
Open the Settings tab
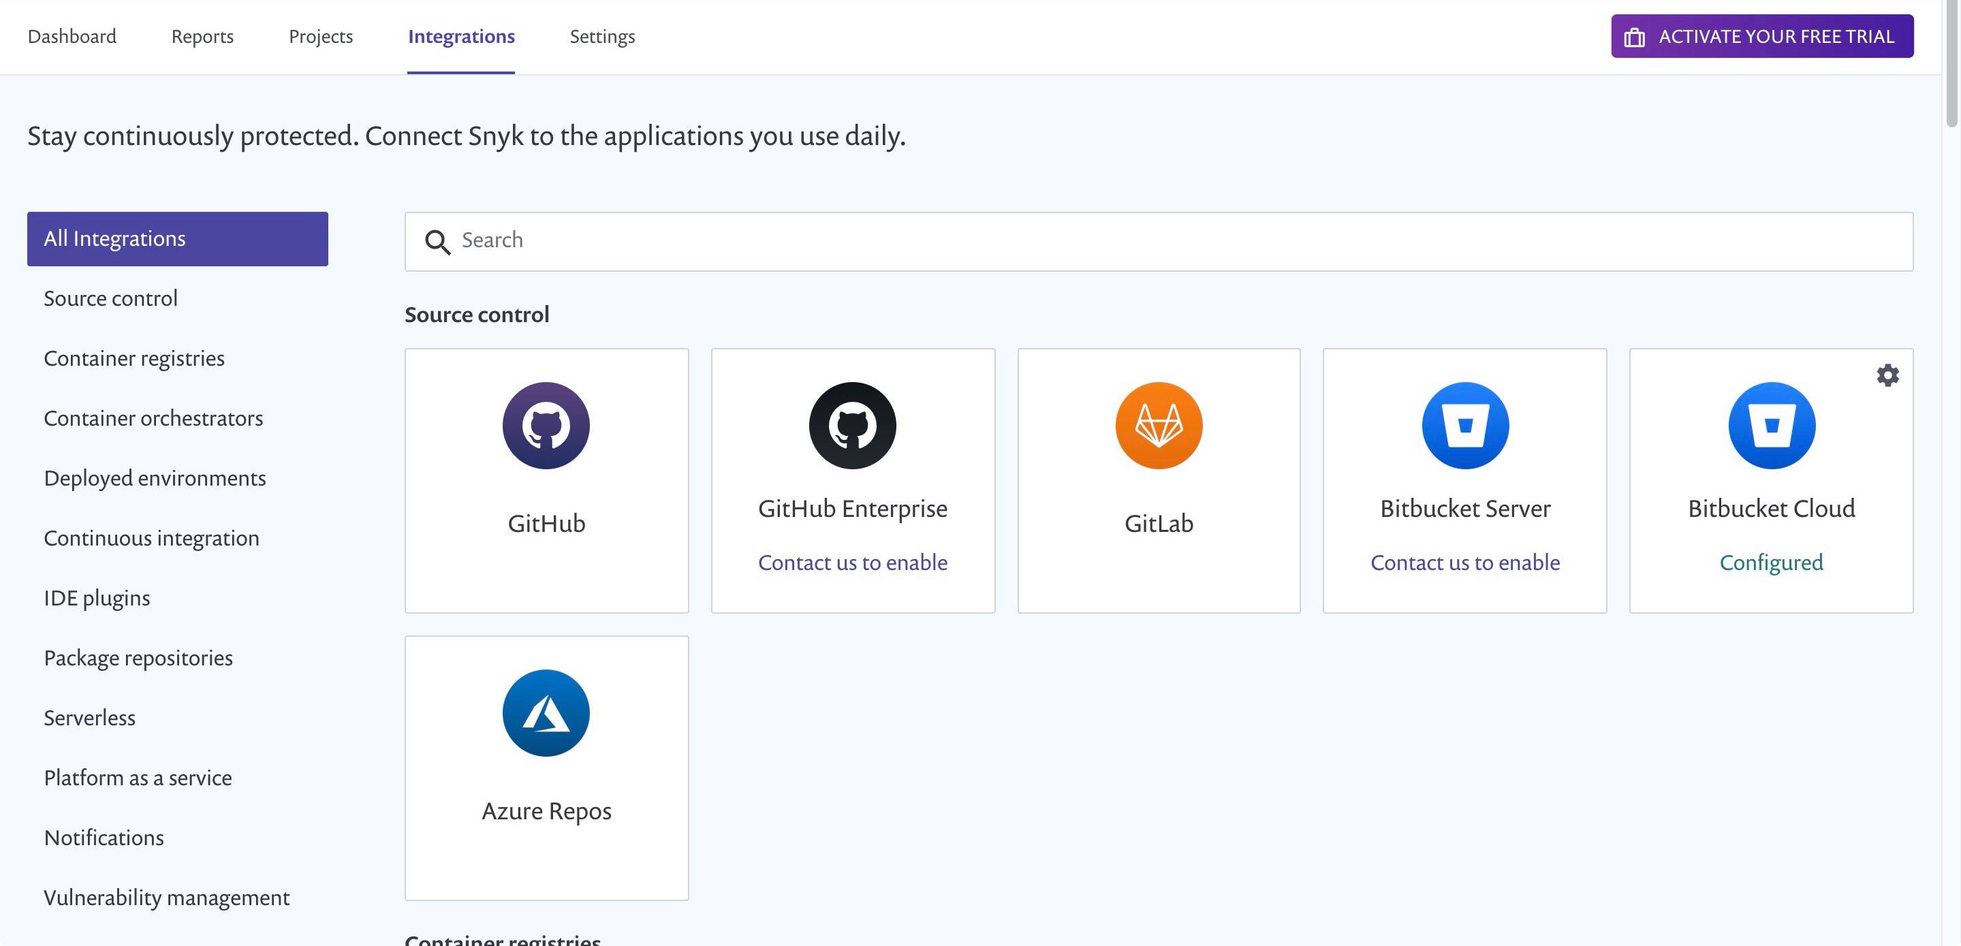pos(602,37)
